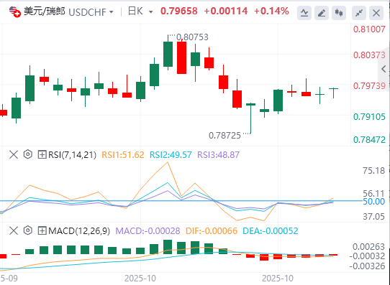Click the candle with the 0.78725 low wick
The image size is (390, 285).
[250, 118]
